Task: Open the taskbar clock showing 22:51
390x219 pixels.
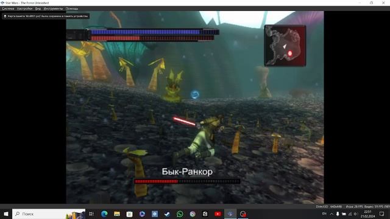Action: (367, 214)
